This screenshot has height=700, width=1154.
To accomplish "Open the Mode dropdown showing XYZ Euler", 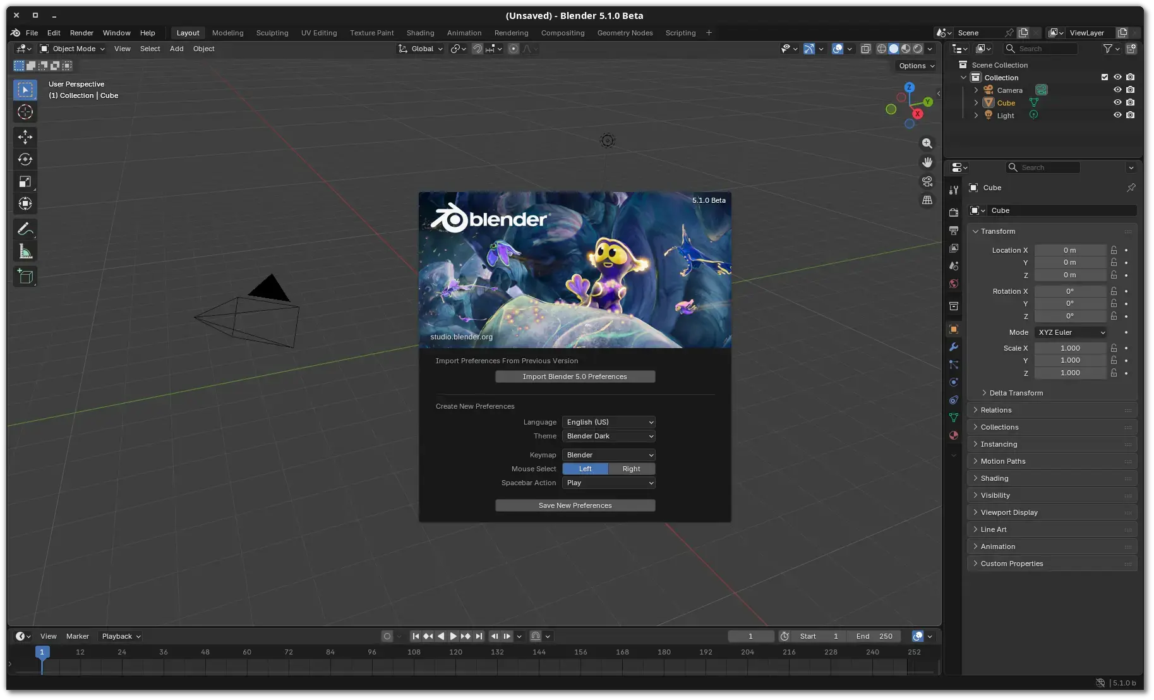I will [1070, 332].
